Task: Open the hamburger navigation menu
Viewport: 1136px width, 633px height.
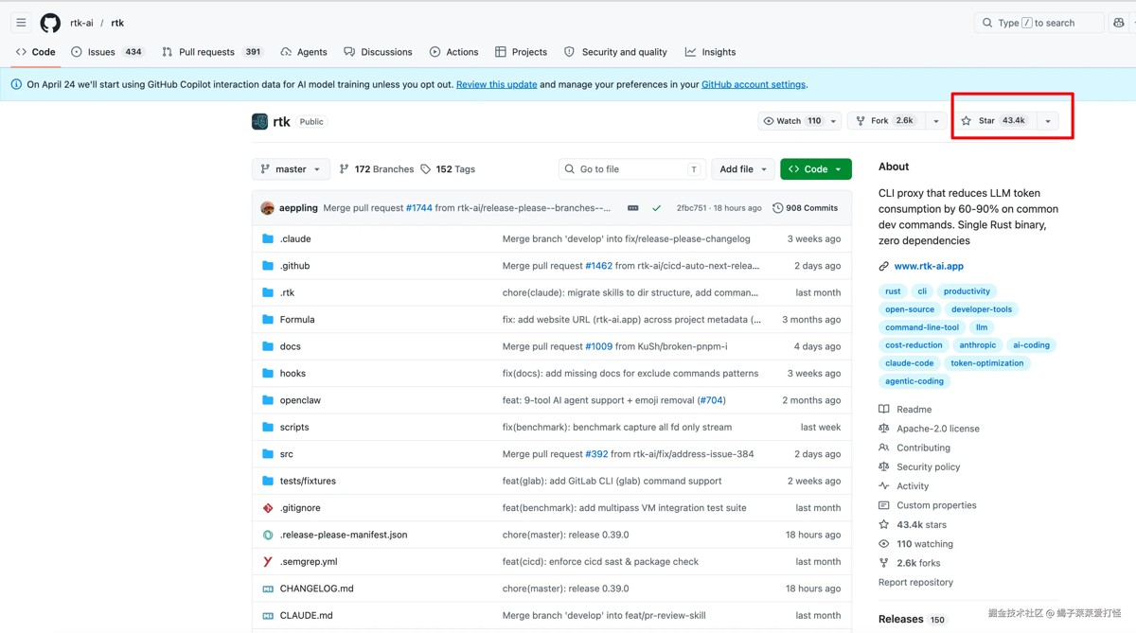Action: point(21,23)
